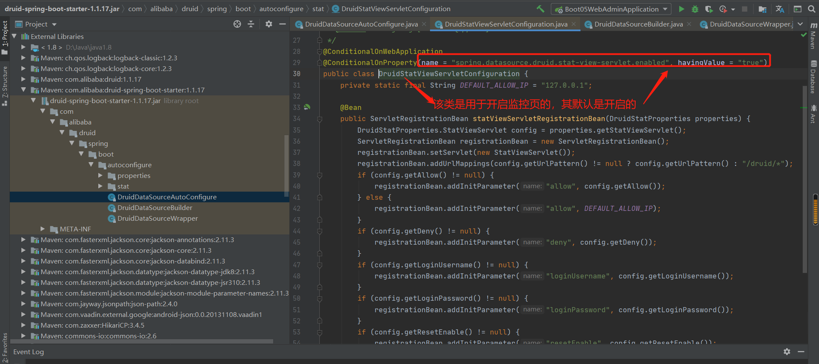
Task: Hide the Event Log panel
Action: click(801, 352)
